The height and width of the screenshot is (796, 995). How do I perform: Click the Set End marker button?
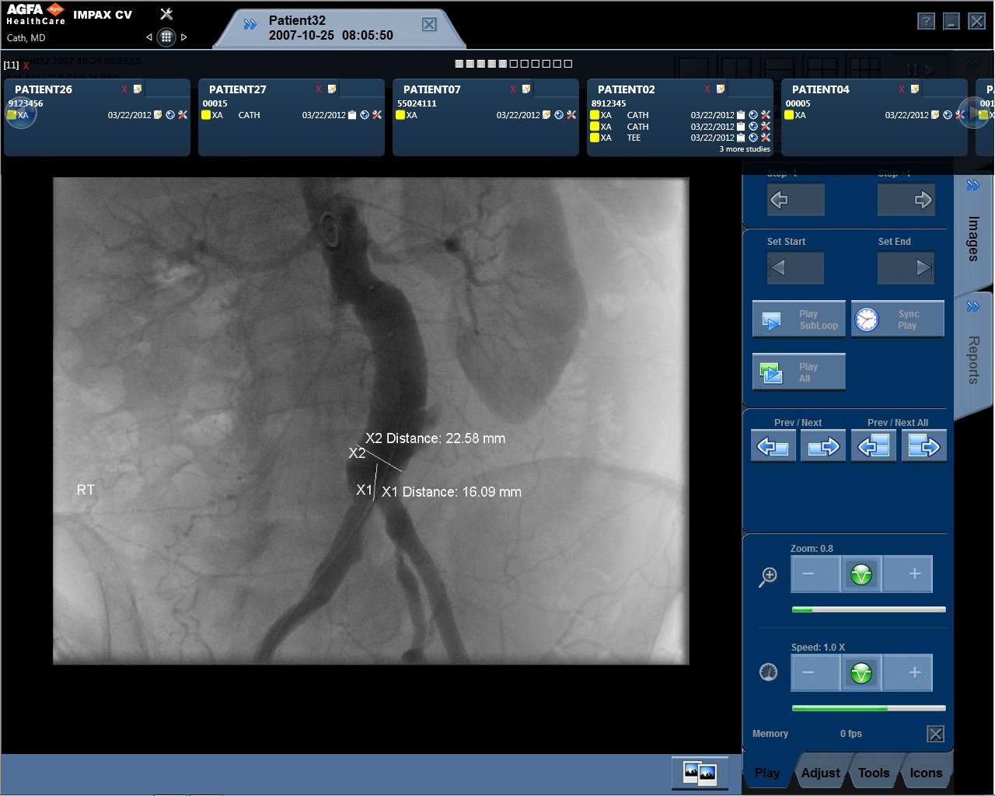click(906, 268)
